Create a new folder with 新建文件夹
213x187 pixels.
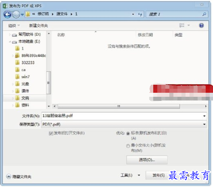pos(38,26)
